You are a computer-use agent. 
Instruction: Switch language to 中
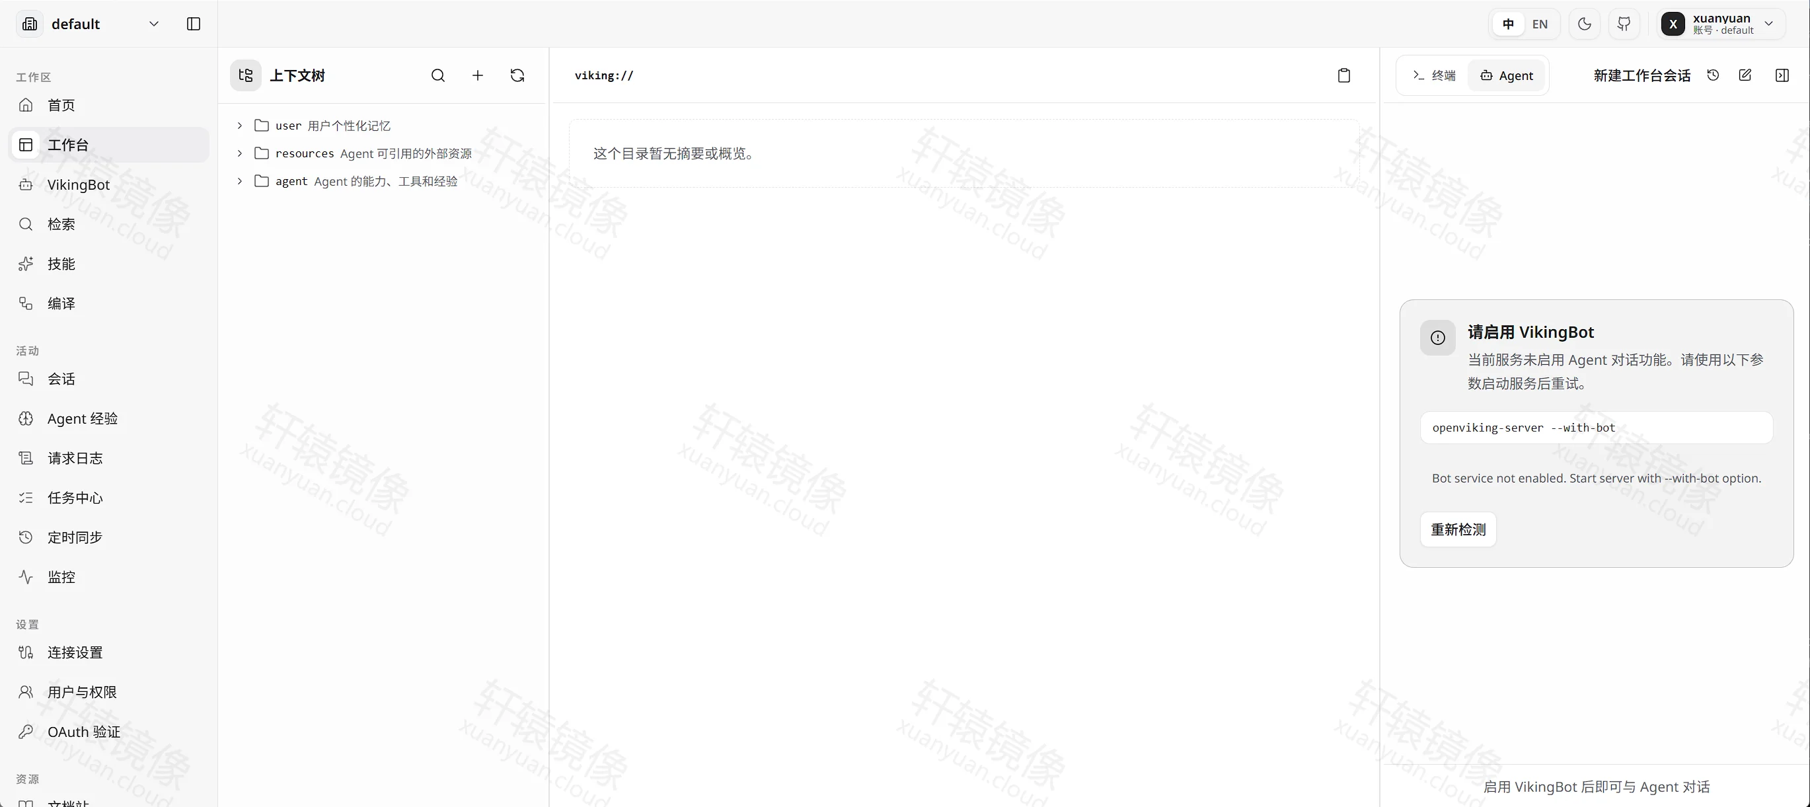coord(1508,24)
